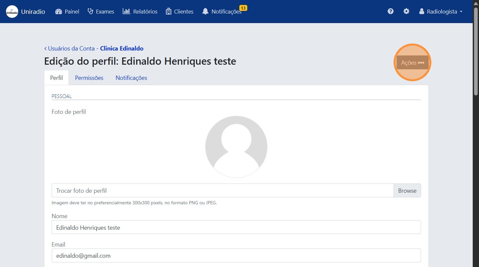The height and width of the screenshot is (267, 479).
Task: Click the Email input field
Action: coord(236,255)
